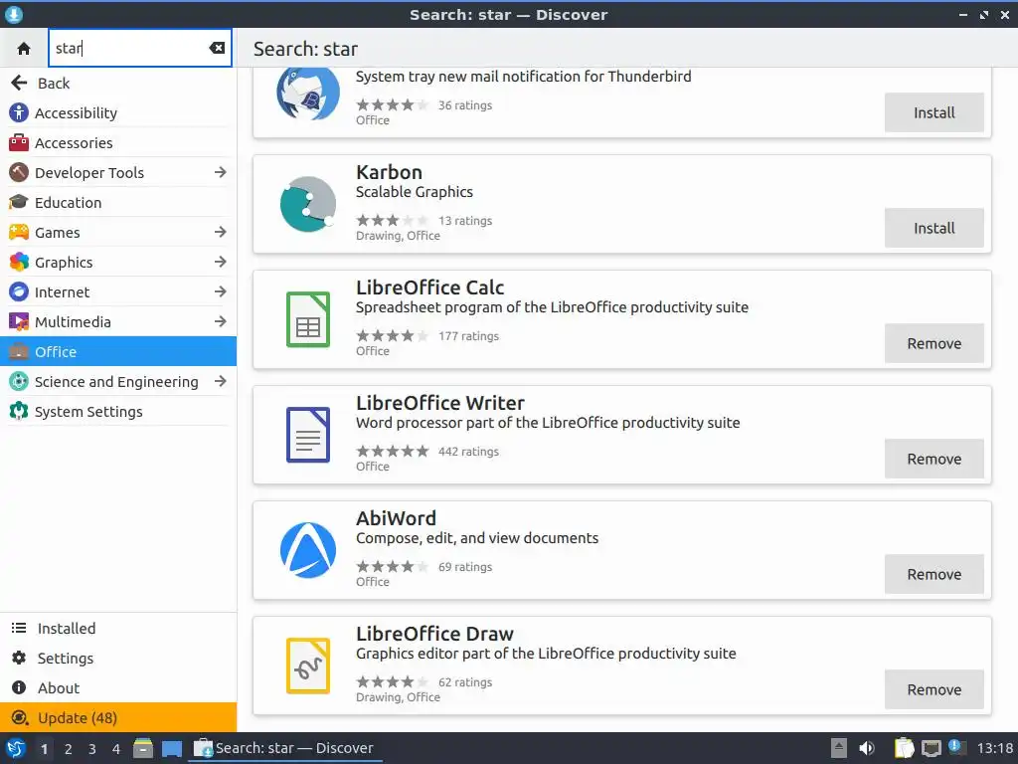Expand Science and Engineering arrow

[220, 381]
